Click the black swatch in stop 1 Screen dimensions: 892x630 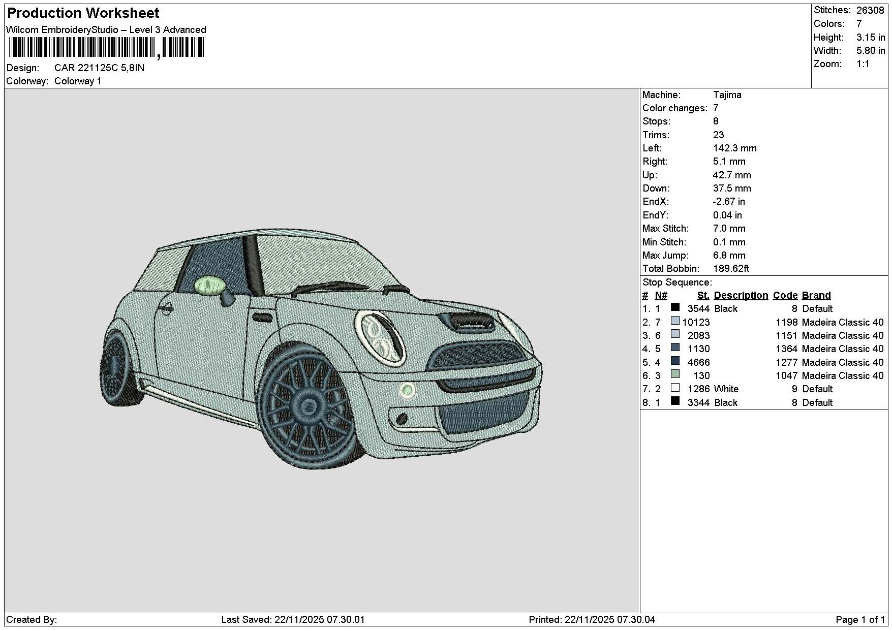675,307
